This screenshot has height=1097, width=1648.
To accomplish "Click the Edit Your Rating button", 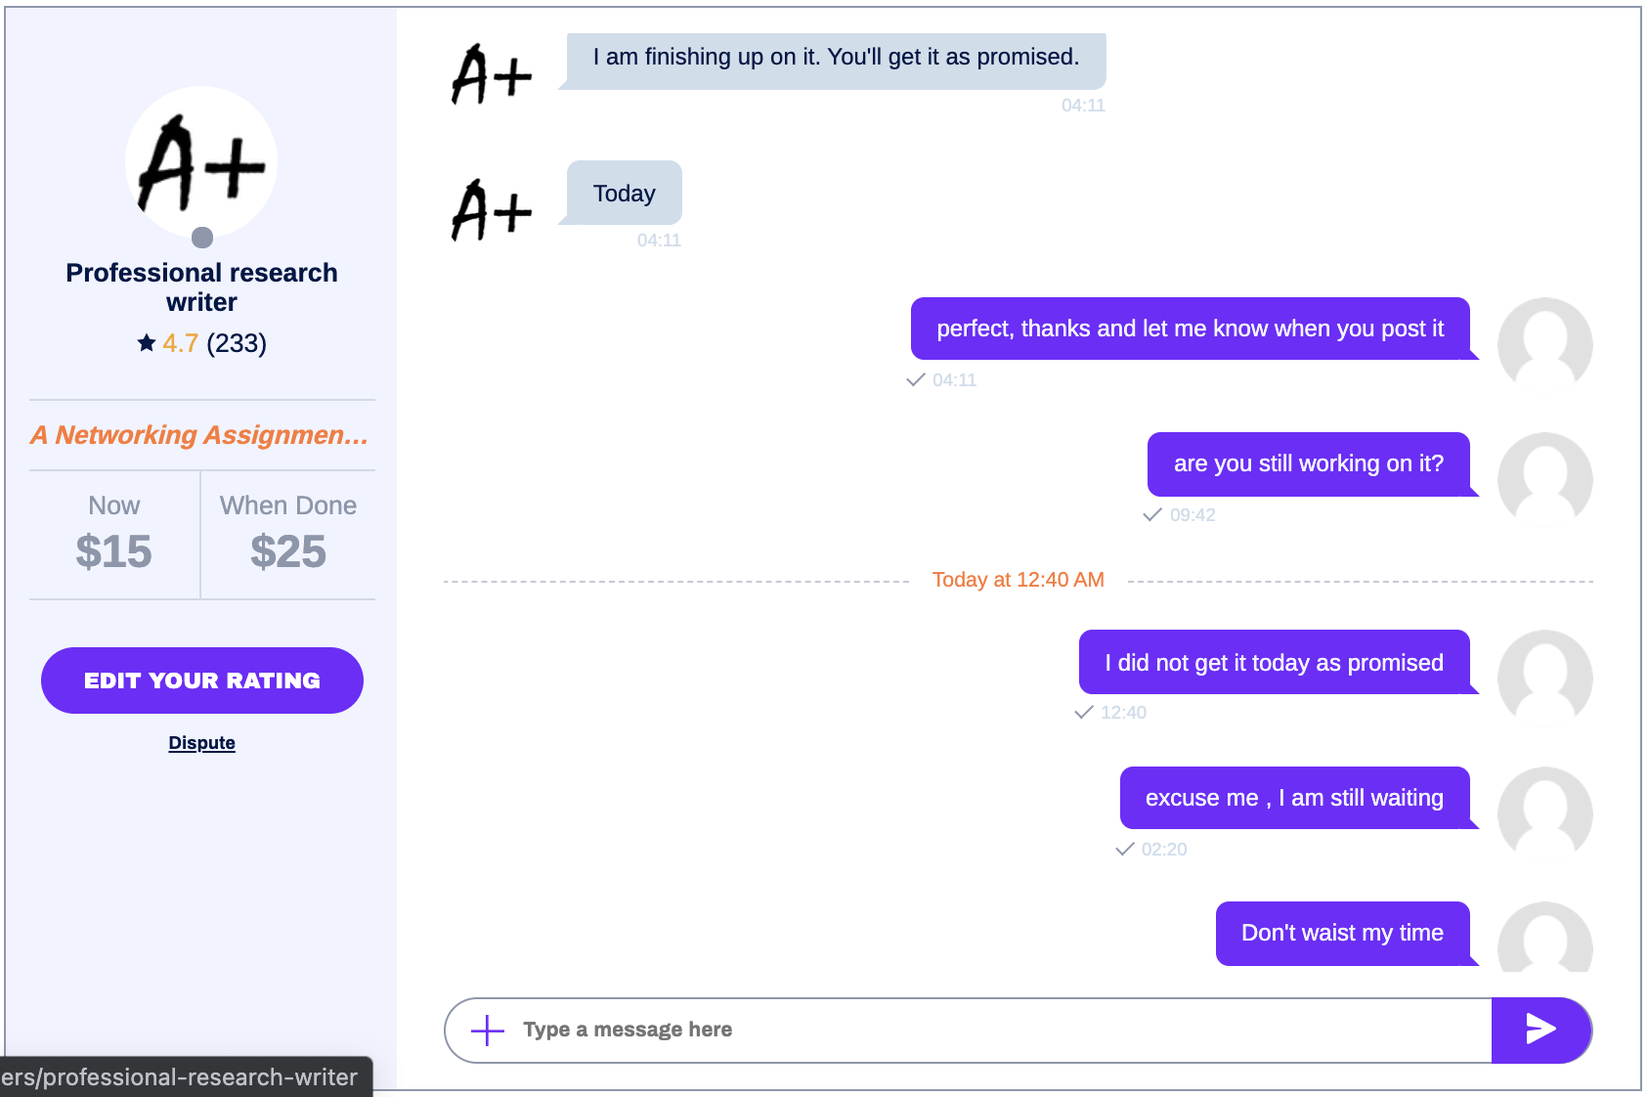I will [202, 680].
